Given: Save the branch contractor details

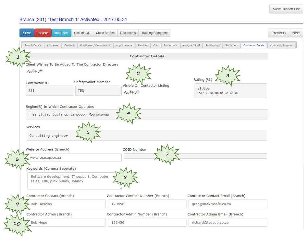Looking at the screenshot, I should point(26,33).
